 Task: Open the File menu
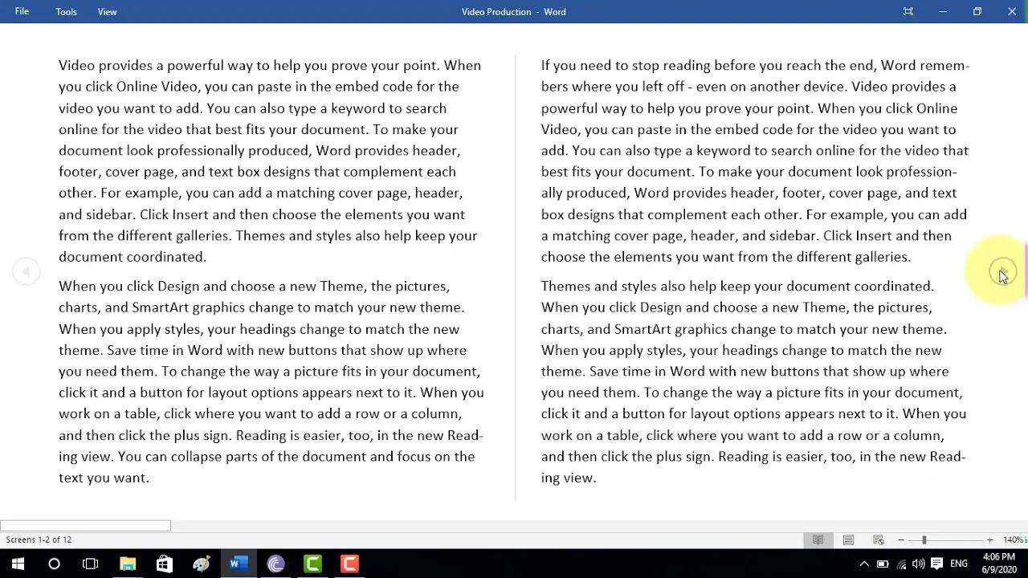pos(22,11)
